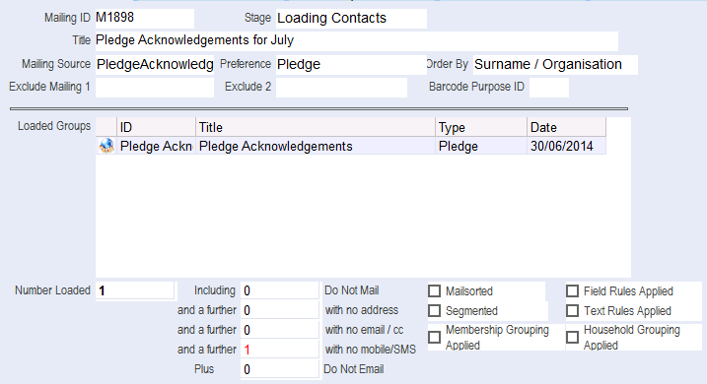Open the Preference field showing Pledge

coord(351,64)
